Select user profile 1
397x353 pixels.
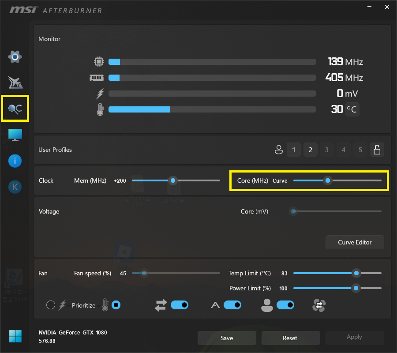(294, 150)
